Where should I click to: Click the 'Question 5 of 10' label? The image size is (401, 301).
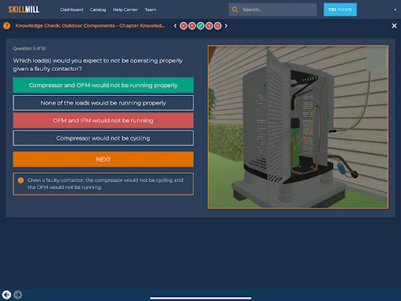[29, 48]
